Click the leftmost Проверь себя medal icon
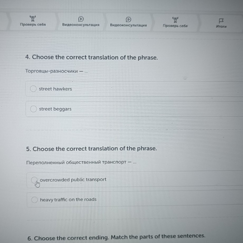 click(x=33, y=18)
